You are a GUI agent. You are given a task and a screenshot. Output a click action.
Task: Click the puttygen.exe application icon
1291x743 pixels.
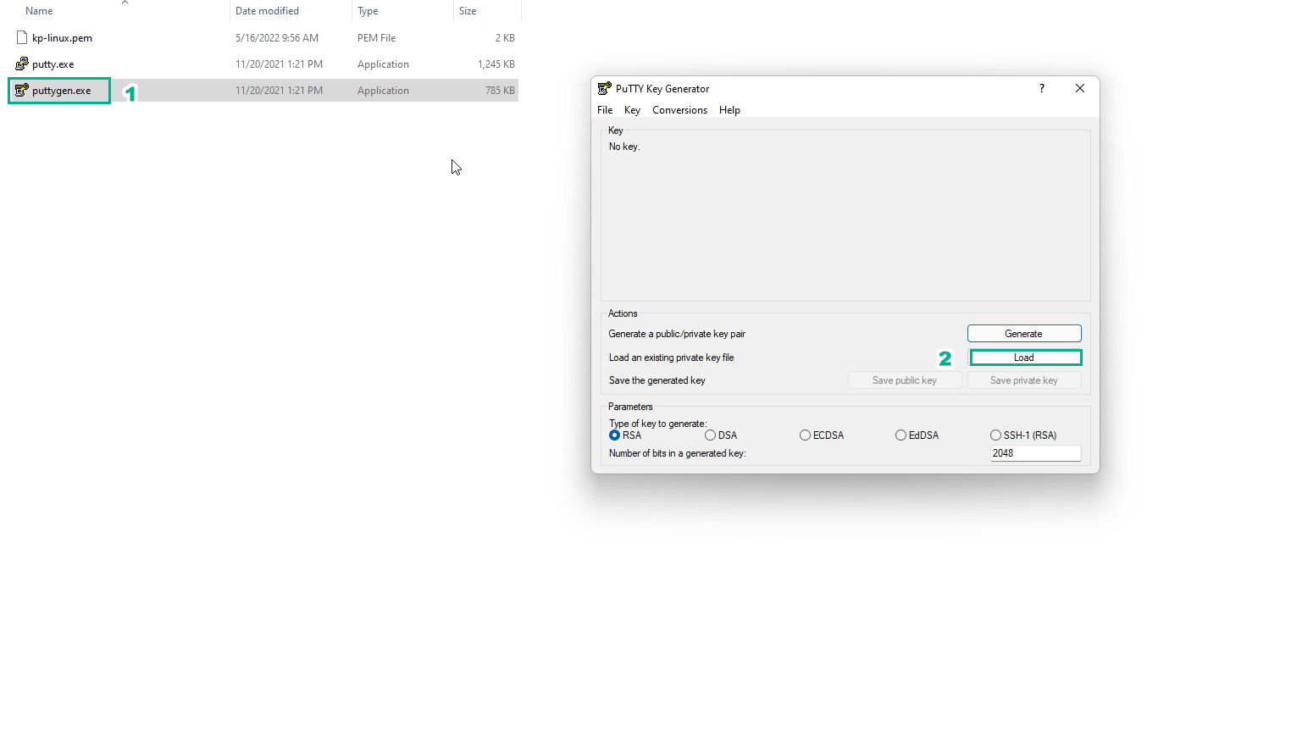click(x=22, y=90)
